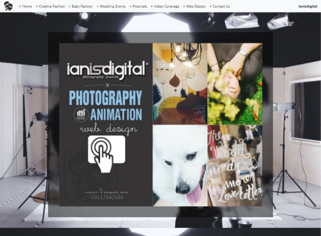Click the hanging lamps photo
Image resolution: width=321 pixels, height=236 pixels.
click(x=179, y=84)
